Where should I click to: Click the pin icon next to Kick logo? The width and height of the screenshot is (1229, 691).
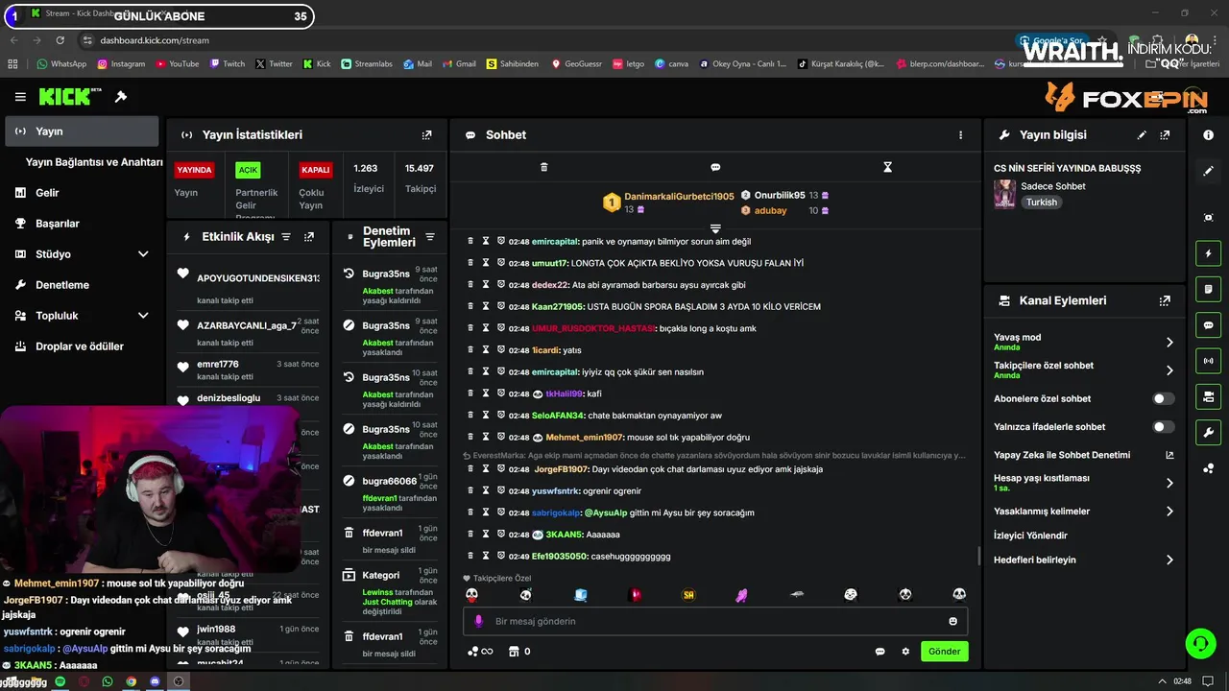121,97
